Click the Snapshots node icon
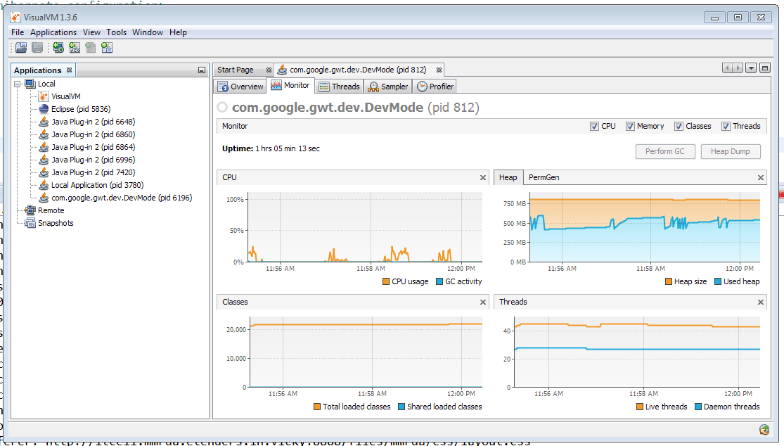The width and height of the screenshot is (784, 446). pos(30,223)
